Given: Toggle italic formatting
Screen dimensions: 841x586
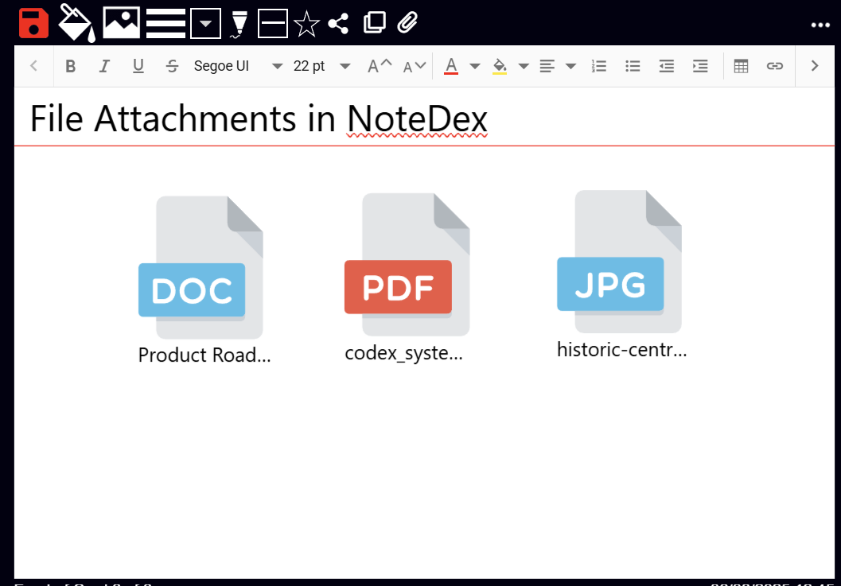Looking at the screenshot, I should pyautogui.click(x=104, y=66).
